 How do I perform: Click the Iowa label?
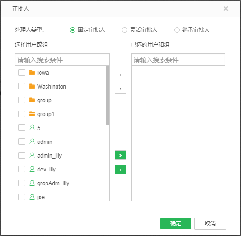tap(43, 72)
